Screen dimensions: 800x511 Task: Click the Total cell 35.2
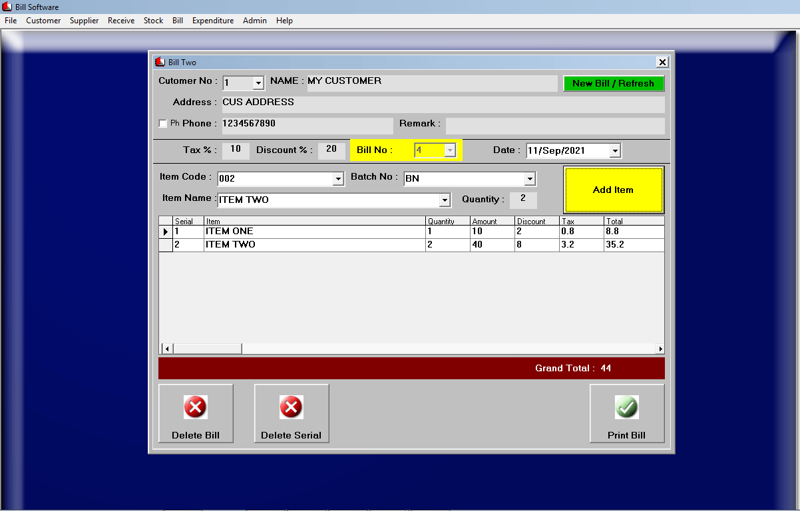[x=634, y=245]
